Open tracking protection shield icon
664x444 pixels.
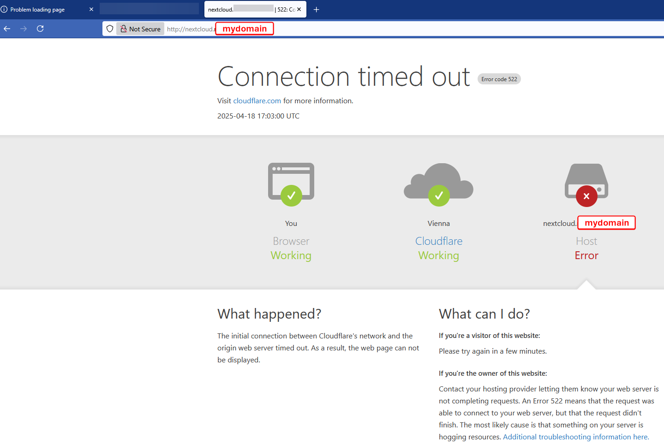click(x=110, y=29)
